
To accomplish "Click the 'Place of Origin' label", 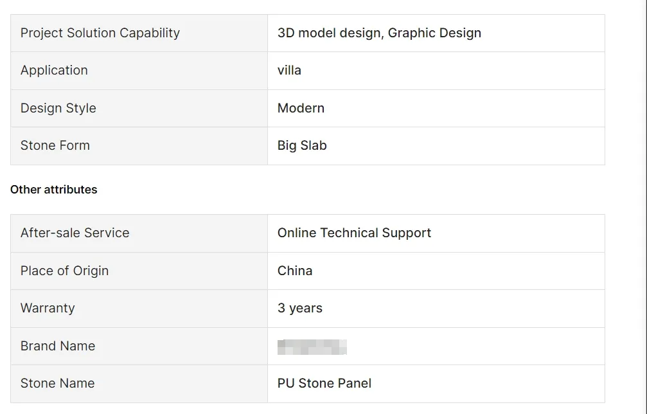I will pos(64,271).
